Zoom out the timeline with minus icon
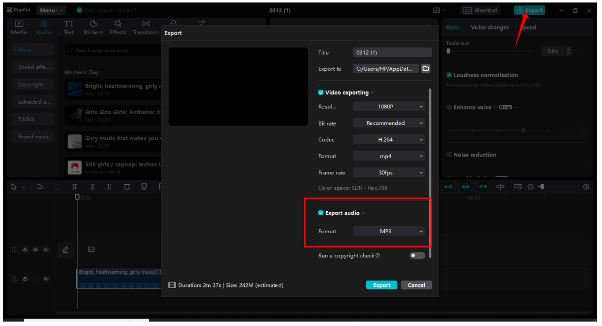This screenshot has width=602, height=326. tap(530, 187)
